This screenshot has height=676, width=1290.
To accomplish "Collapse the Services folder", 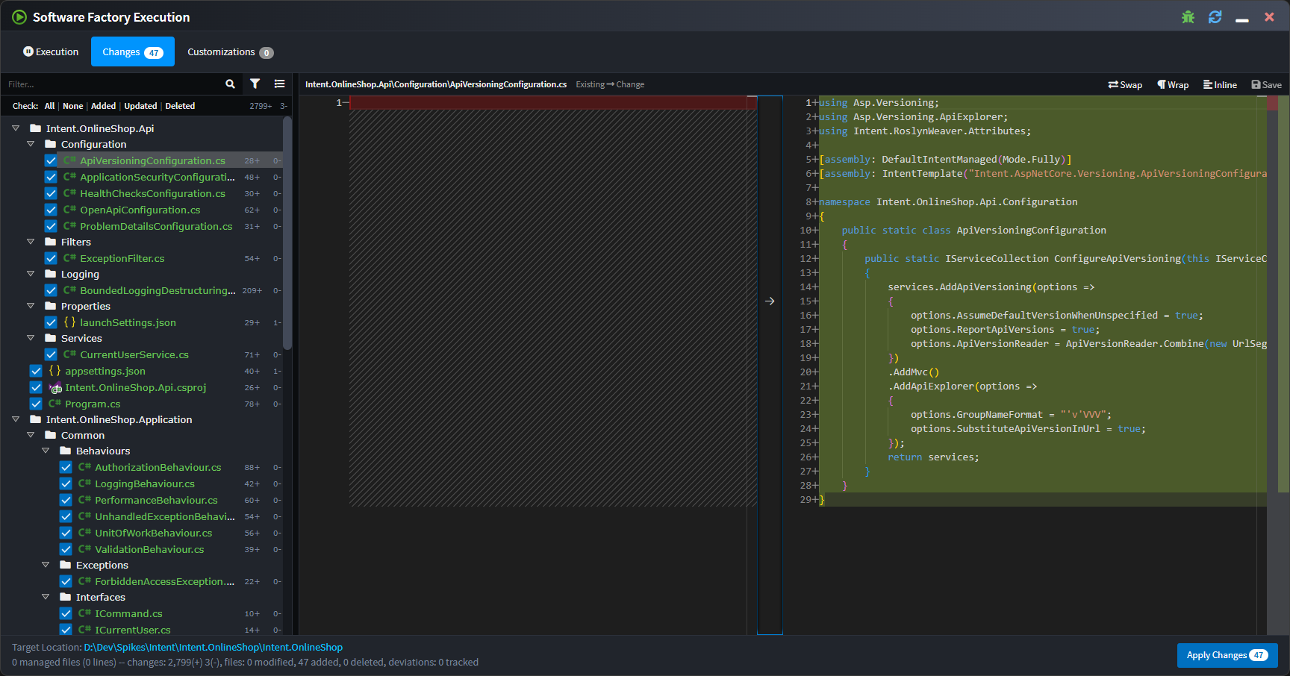I will click(31, 338).
